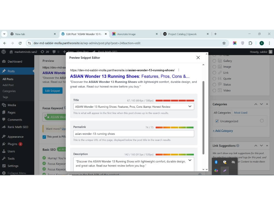Select the Video post format radio
This screenshot has width=274, height=205.
(214, 90)
